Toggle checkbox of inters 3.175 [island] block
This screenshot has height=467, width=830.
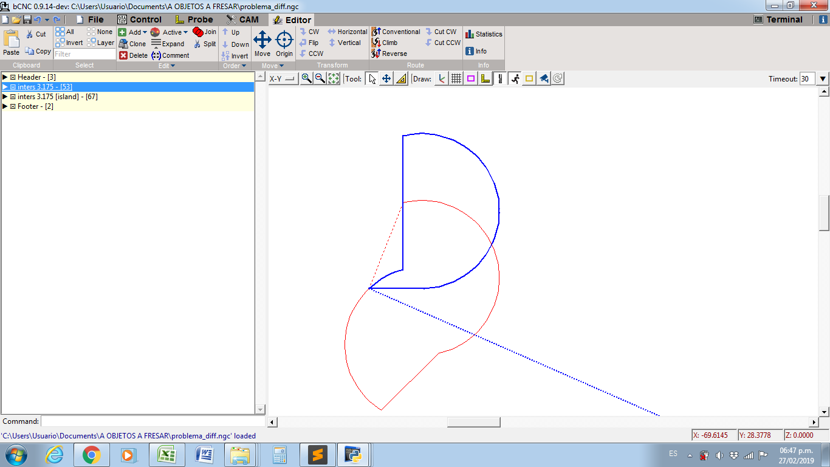click(14, 96)
